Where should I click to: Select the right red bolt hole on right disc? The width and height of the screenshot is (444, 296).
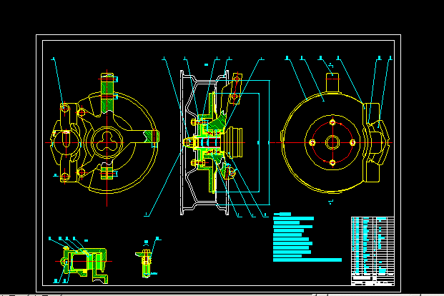352,142
